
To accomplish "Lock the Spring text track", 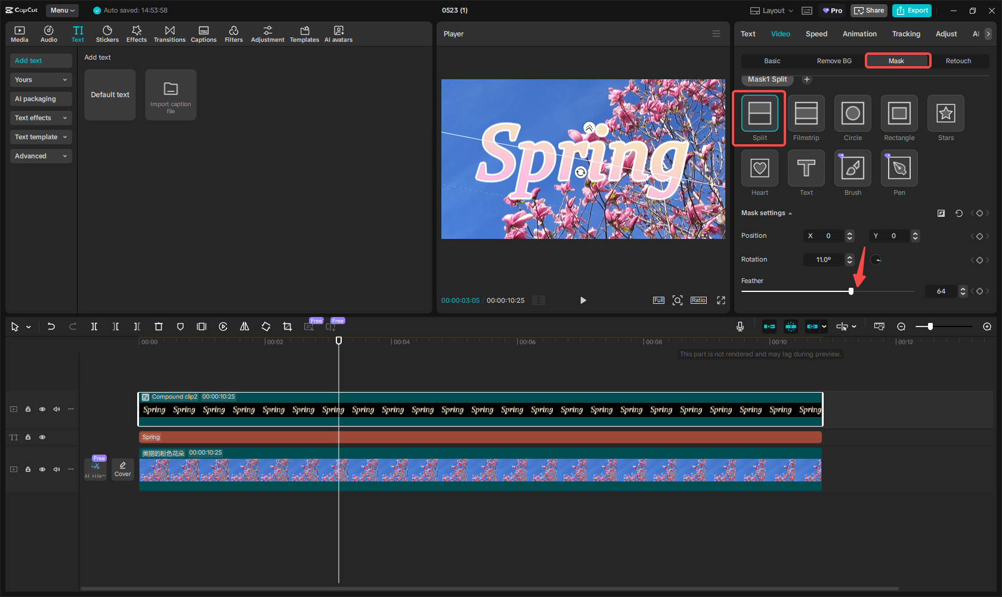I will point(28,437).
